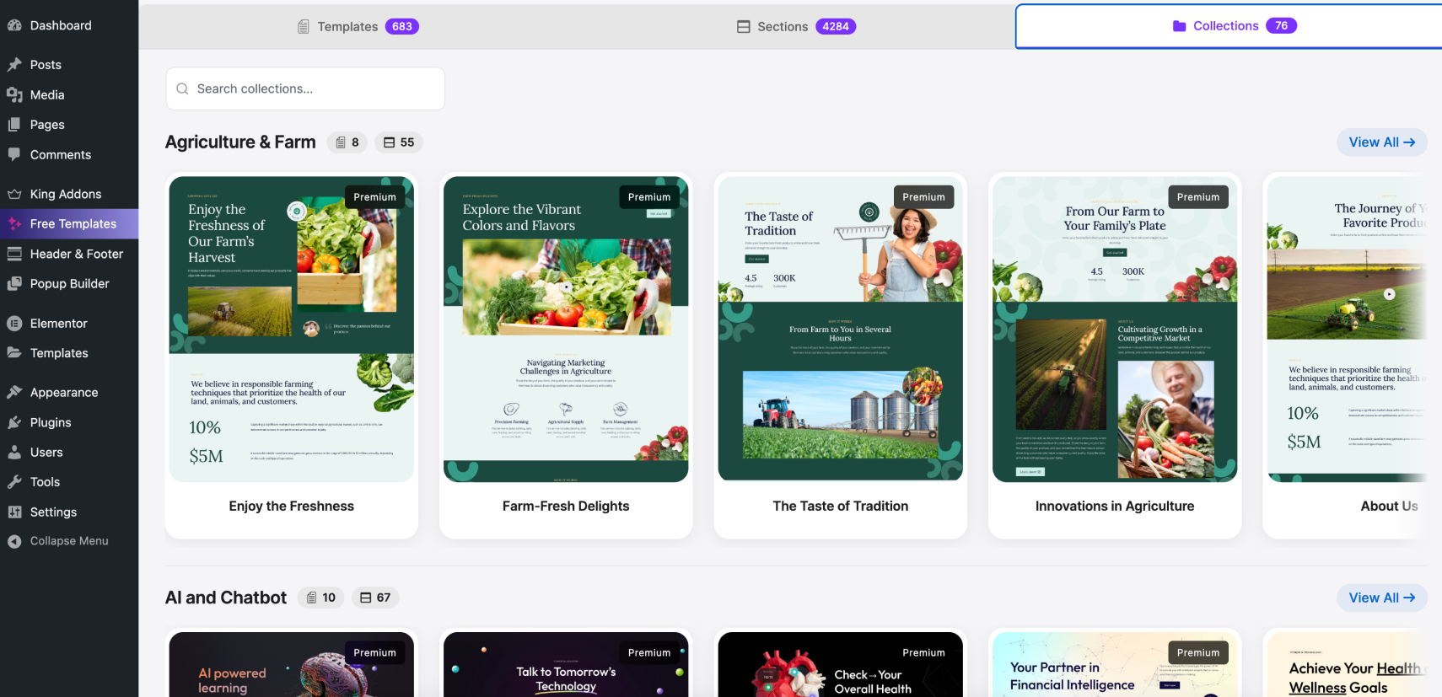Image resolution: width=1442 pixels, height=697 pixels.
Task: Open Farm-Fresh Delights template thumbnail
Action: [566, 329]
